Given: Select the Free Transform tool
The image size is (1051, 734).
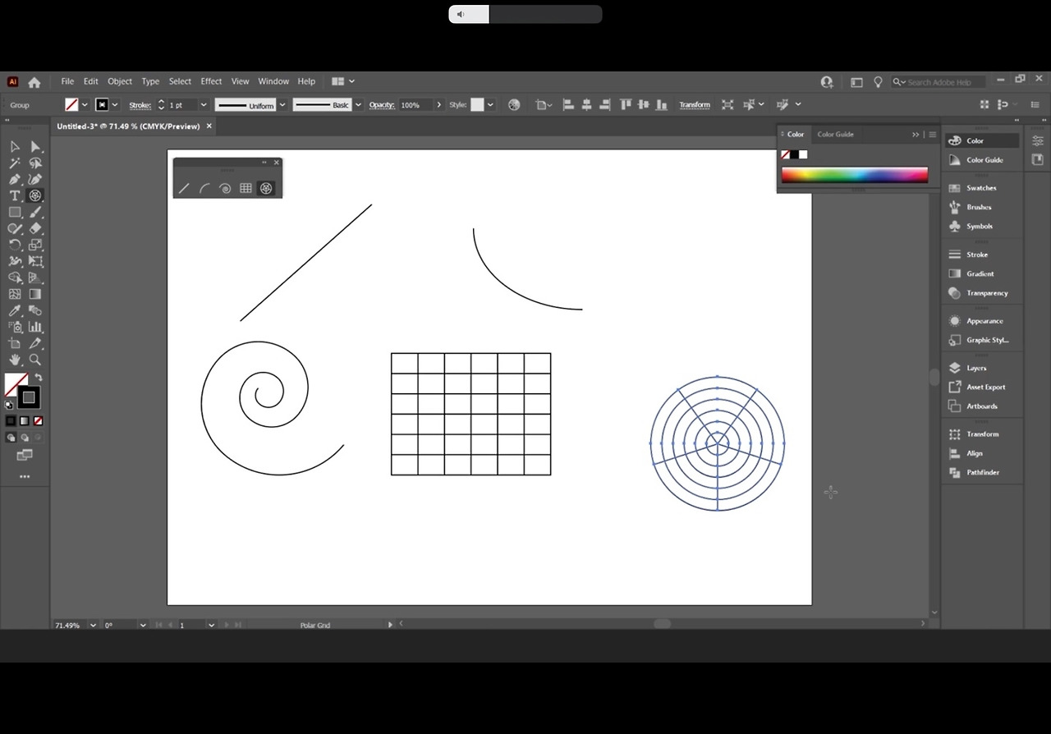Looking at the screenshot, I should [x=35, y=261].
